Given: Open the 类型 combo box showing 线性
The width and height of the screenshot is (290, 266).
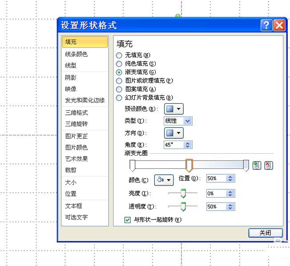Looking at the screenshot, I should [178, 121].
